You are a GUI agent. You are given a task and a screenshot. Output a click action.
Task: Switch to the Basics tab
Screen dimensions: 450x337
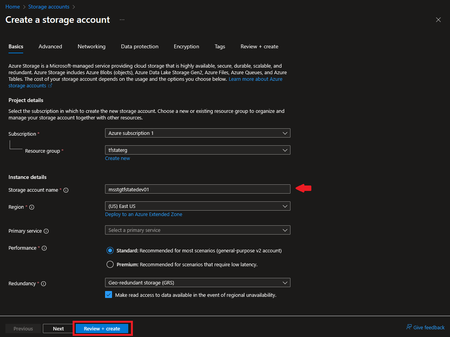point(16,46)
